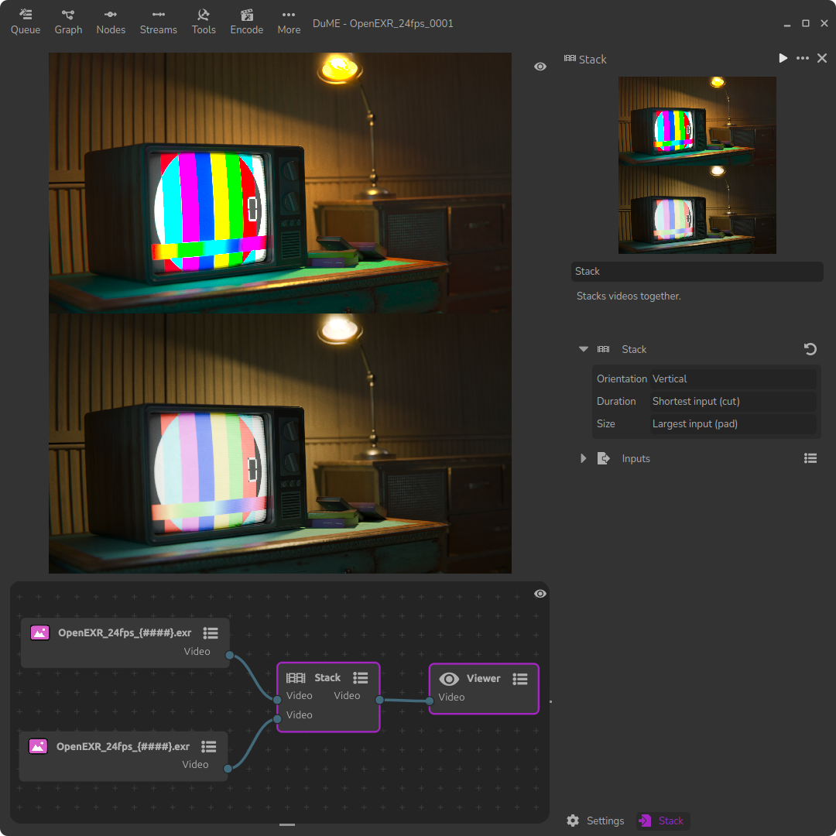Open the options list of the Viewer node
This screenshot has height=836, width=836.
(x=519, y=678)
